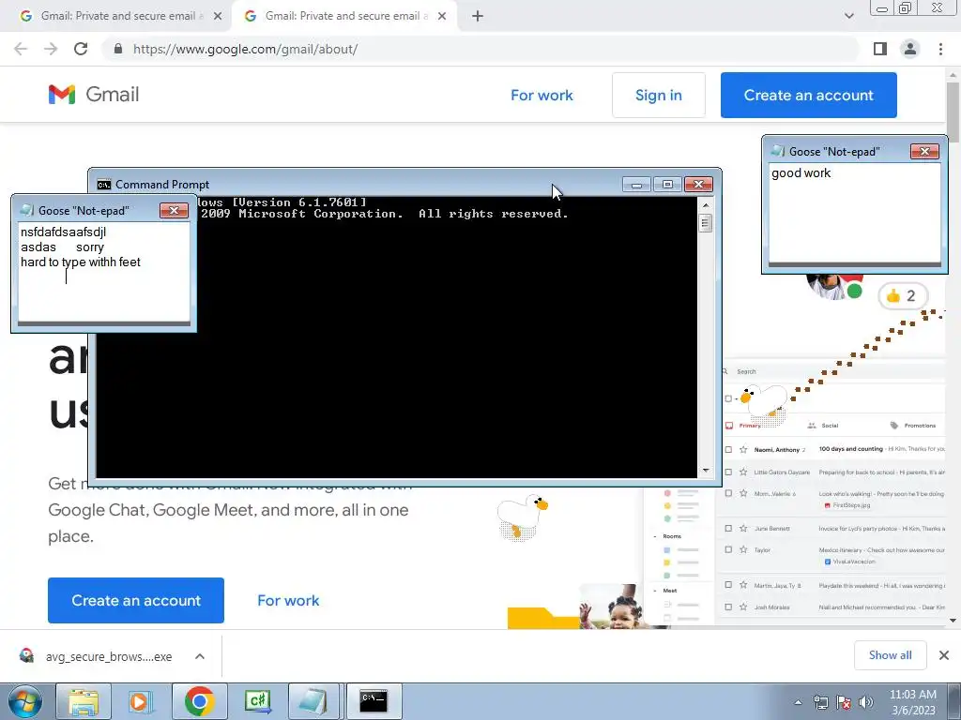Viewport: 961px width, 720px height.
Task: Click the address bar URL
Action: (x=245, y=49)
